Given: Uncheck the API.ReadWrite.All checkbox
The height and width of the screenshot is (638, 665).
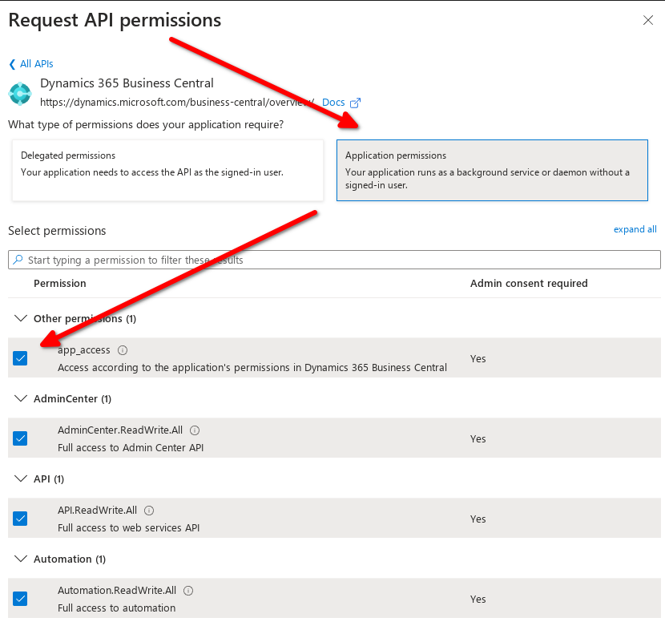Looking at the screenshot, I should click(20, 519).
